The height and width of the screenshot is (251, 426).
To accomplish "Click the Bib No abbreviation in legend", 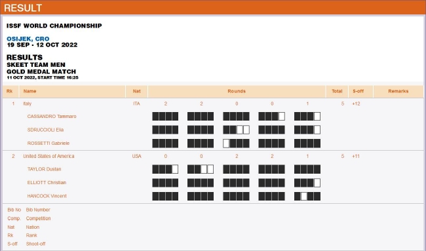I will (x=14, y=210).
